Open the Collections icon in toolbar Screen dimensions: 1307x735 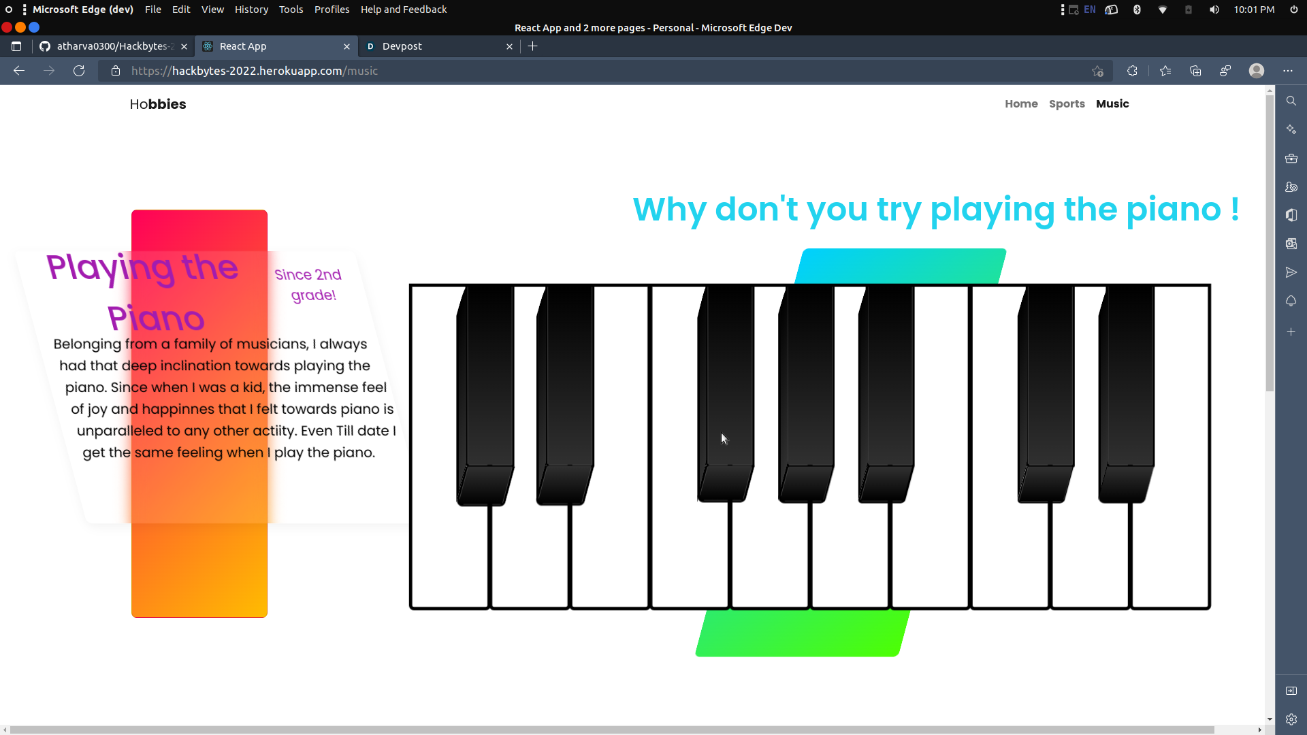[1195, 71]
